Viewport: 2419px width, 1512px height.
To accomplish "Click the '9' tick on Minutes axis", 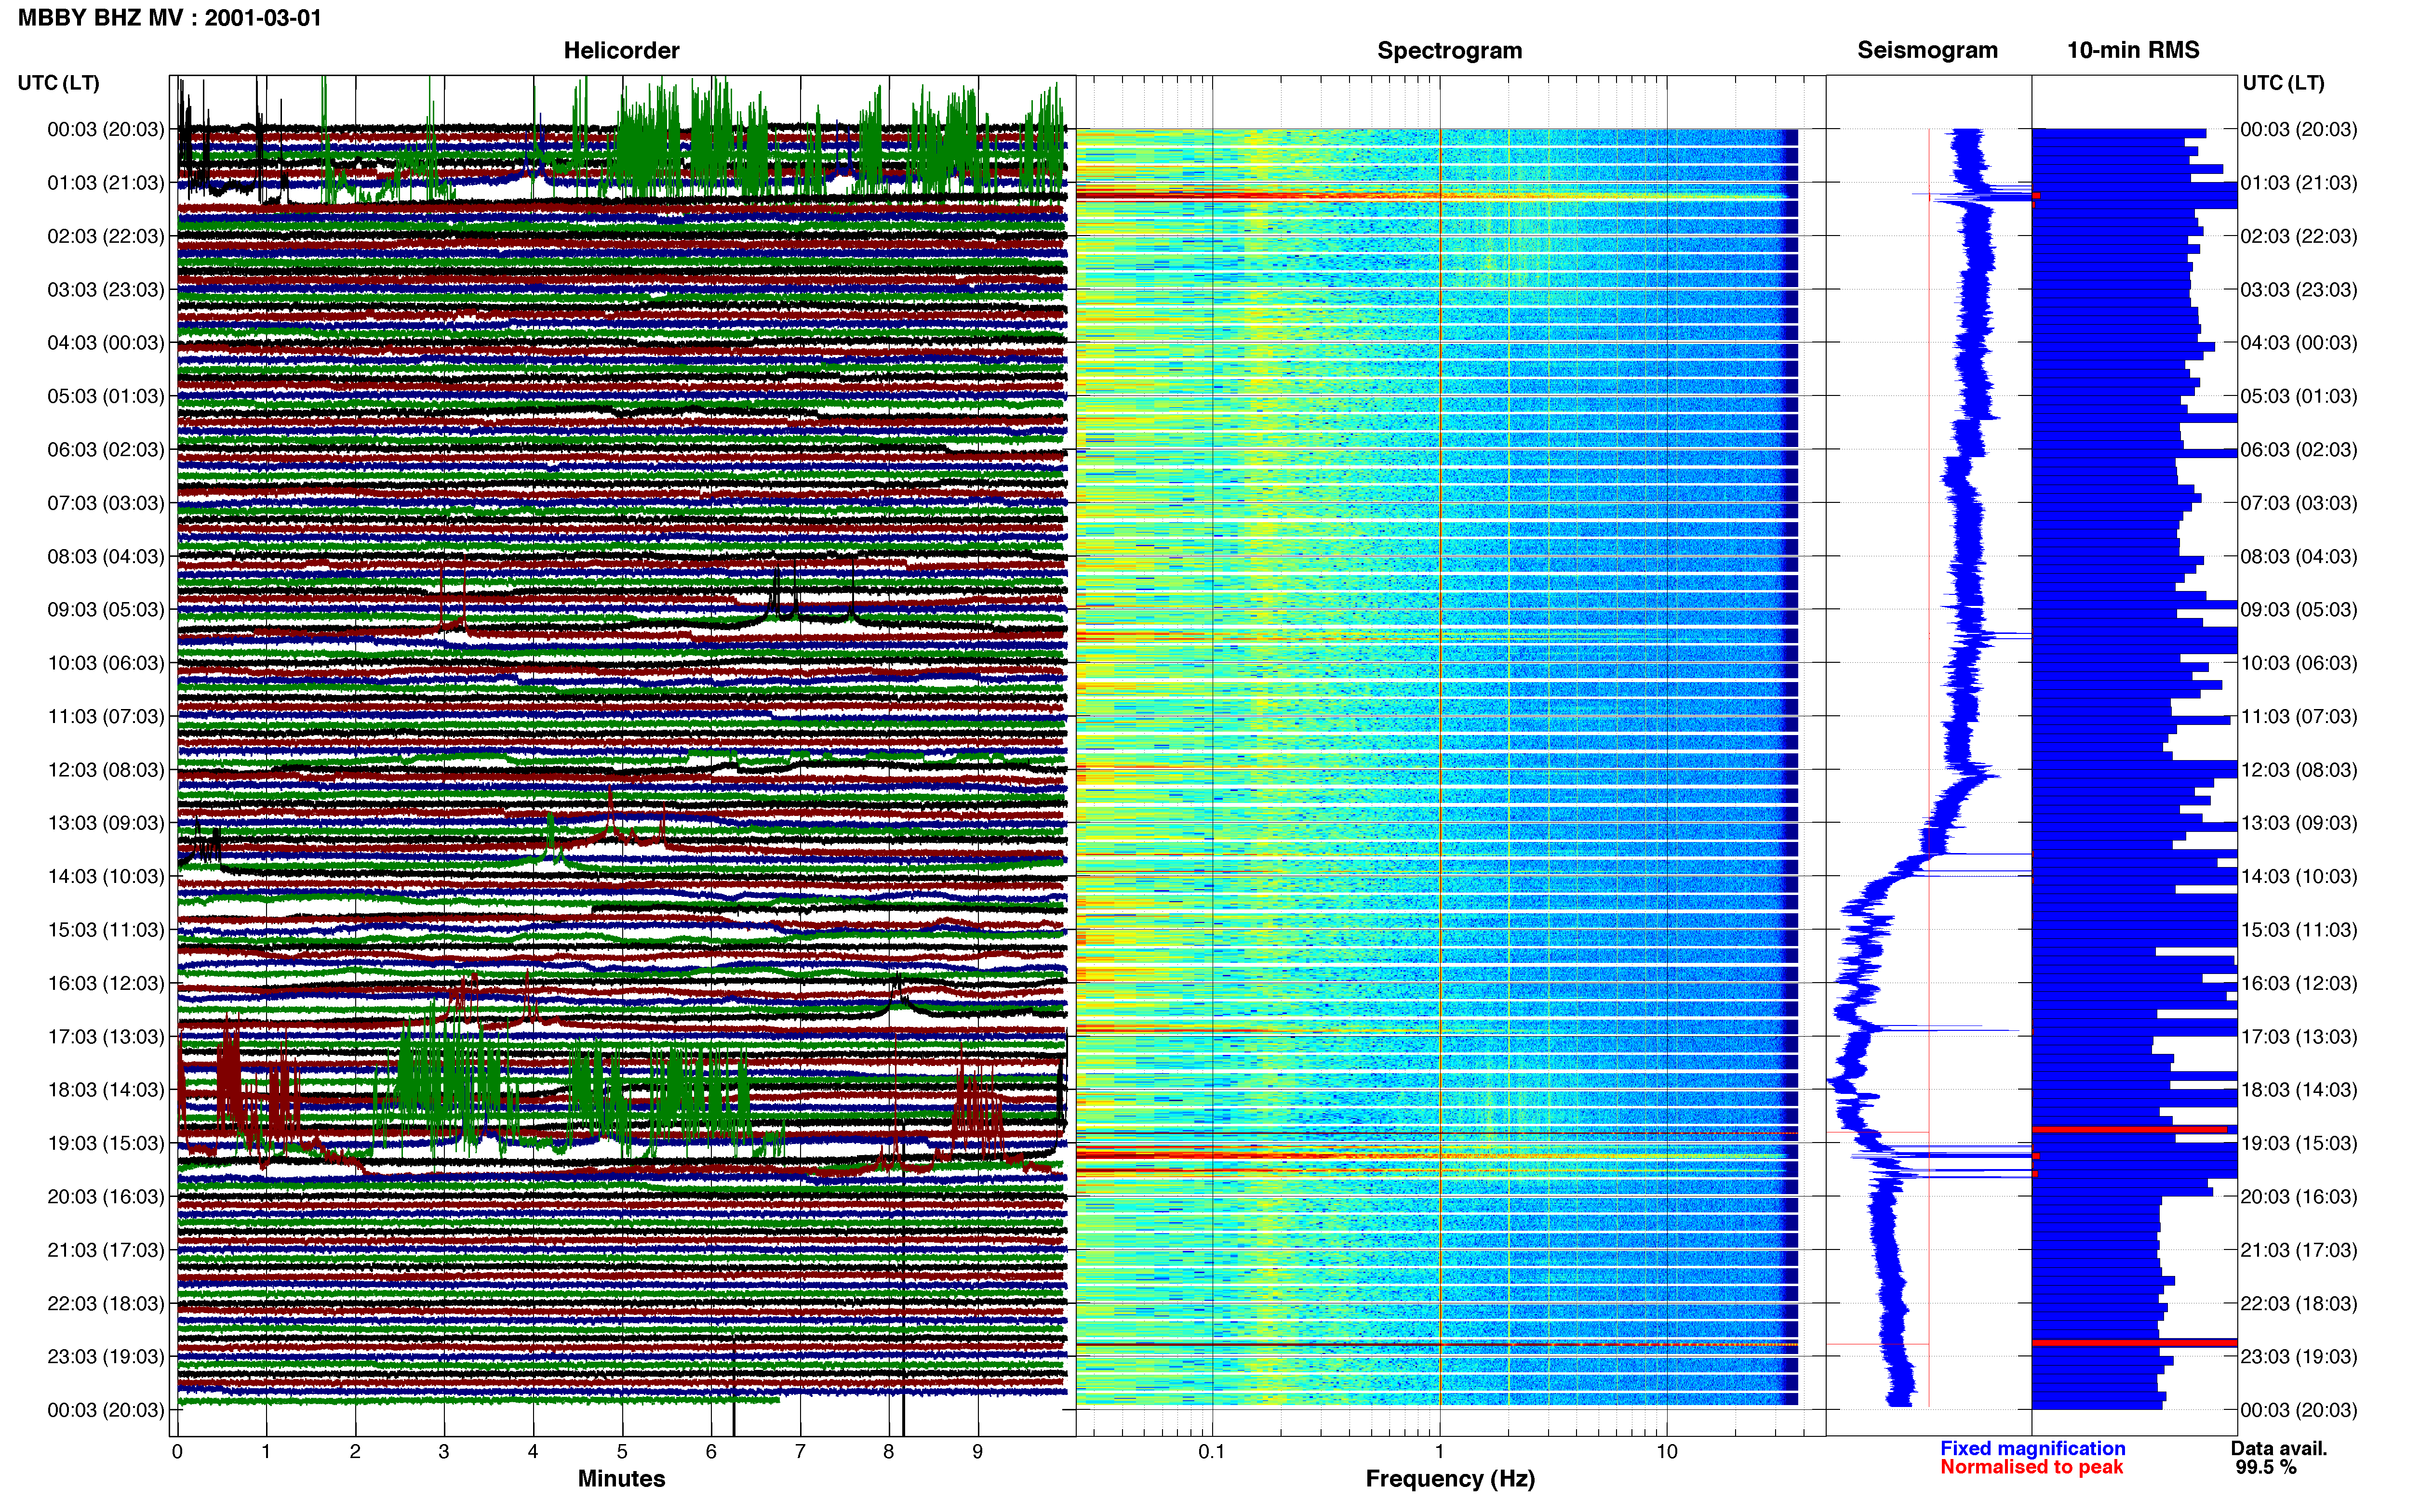I will click(978, 1452).
